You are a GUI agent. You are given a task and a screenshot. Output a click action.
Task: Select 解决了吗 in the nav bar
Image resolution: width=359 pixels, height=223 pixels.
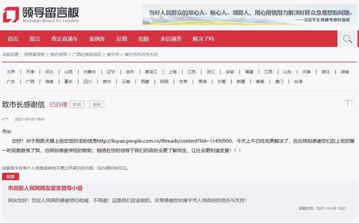coord(203,39)
